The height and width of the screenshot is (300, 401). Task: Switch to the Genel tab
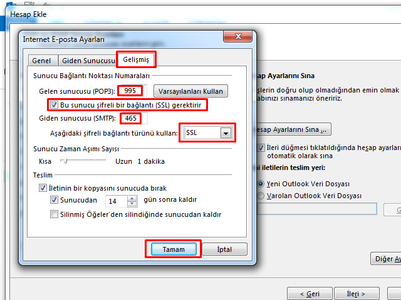pyautogui.click(x=41, y=61)
